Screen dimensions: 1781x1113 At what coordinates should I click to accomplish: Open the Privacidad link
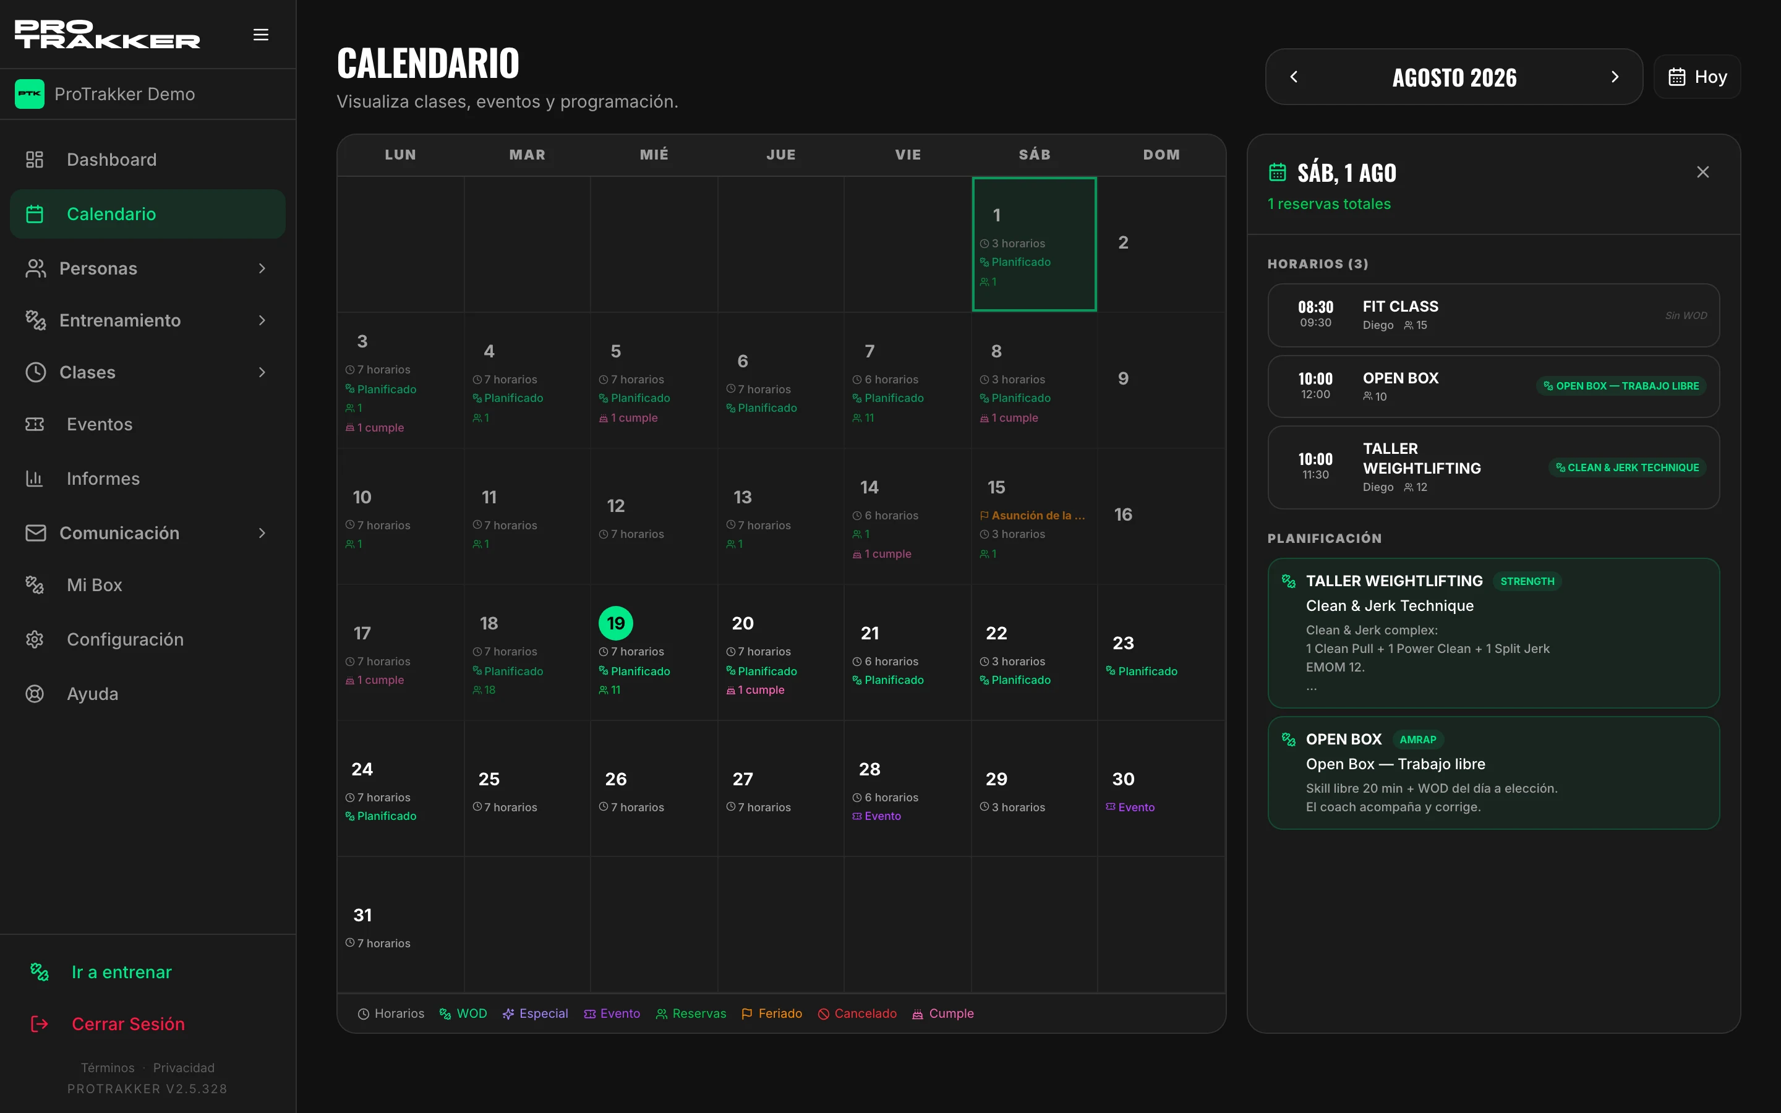tap(184, 1067)
